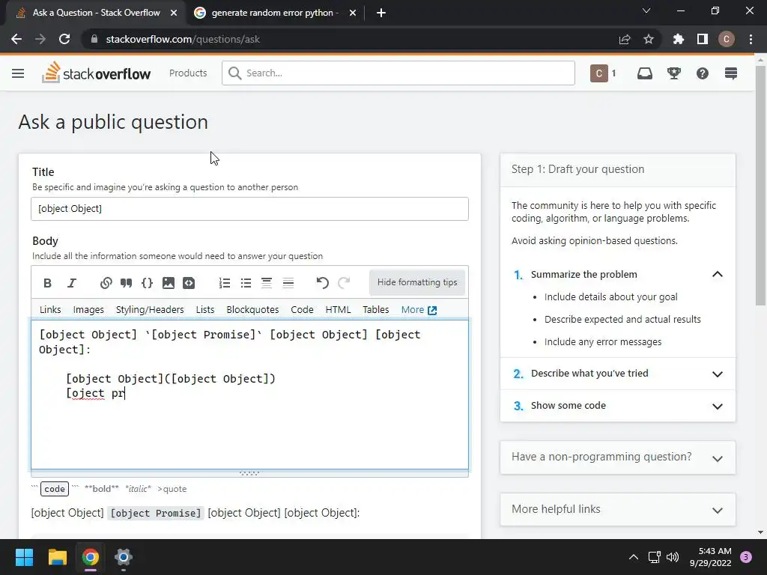Click the page vertical scrollbar thumb
Screen dimensions: 767x575
(x=760, y=186)
